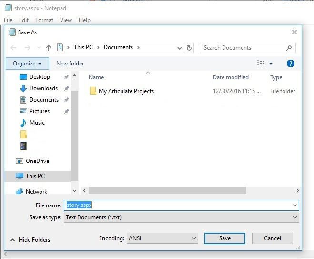Open Notepad Edit menu
The width and height of the screenshot is (314, 259).
pyautogui.click(x=24, y=20)
